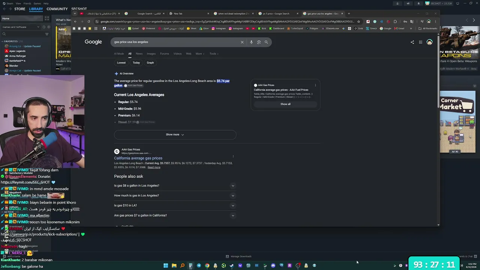The width and height of the screenshot is (480, 270).
Task: Switch to News results tab
Action: (139, 54)
